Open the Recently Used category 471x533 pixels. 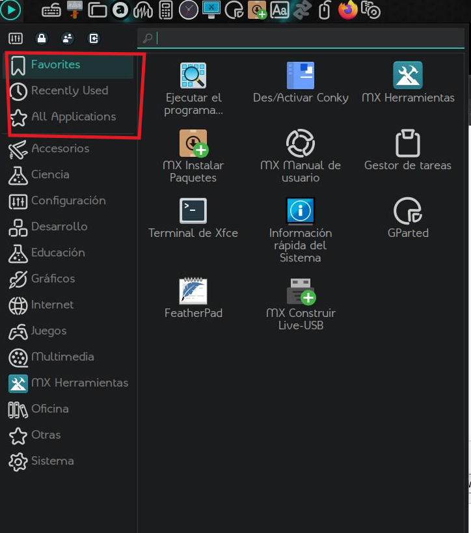tap(68, 90)
